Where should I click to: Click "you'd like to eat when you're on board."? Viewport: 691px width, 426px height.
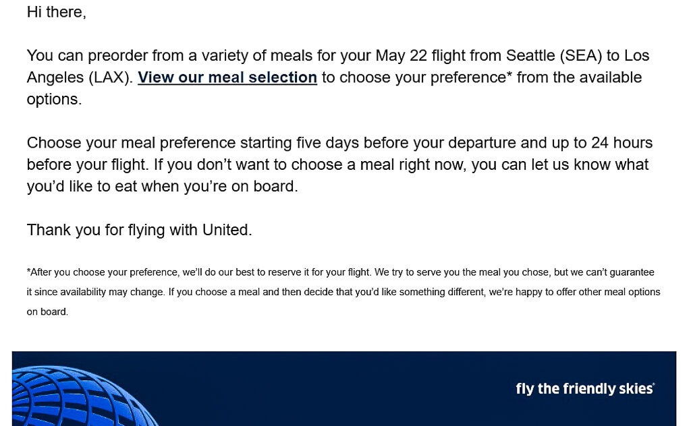pyautogui.click(x=162, y=187)
